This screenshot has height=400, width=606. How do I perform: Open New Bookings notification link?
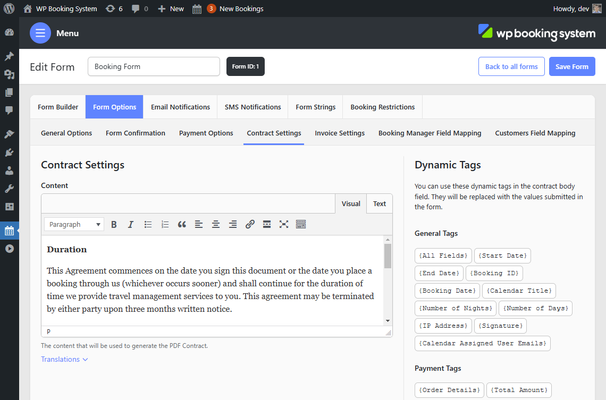(x=235, y=8)
